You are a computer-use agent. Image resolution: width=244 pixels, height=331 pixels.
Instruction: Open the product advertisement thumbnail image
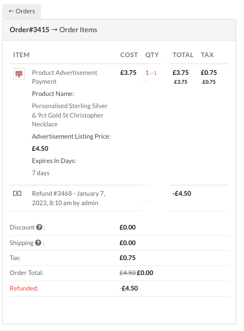point(19,74)
